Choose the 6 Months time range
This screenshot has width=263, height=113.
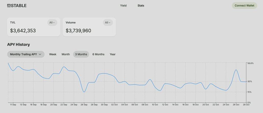98,54
